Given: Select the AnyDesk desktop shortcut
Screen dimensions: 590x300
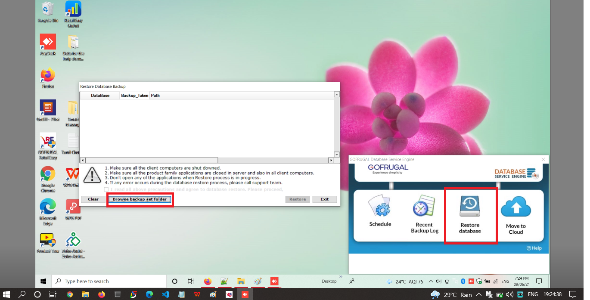Looking at the screenshot, I should (x=48, y=45).
